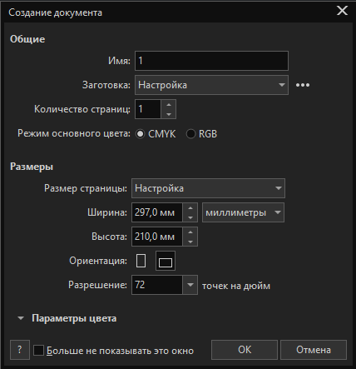
Task: Increase Количество страниц with up arrow
Action: point(169,104)
